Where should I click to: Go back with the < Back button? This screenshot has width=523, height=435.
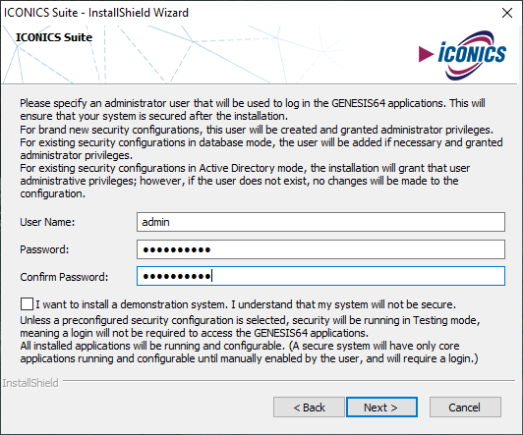(309, 407)
